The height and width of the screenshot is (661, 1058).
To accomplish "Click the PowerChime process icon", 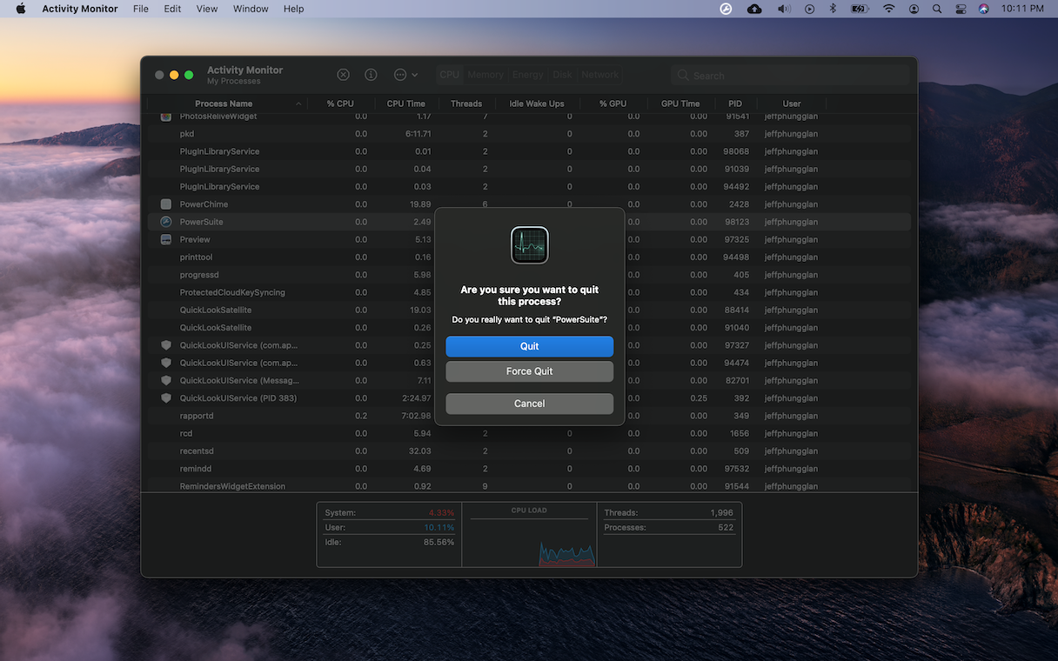I will (166, 204).
